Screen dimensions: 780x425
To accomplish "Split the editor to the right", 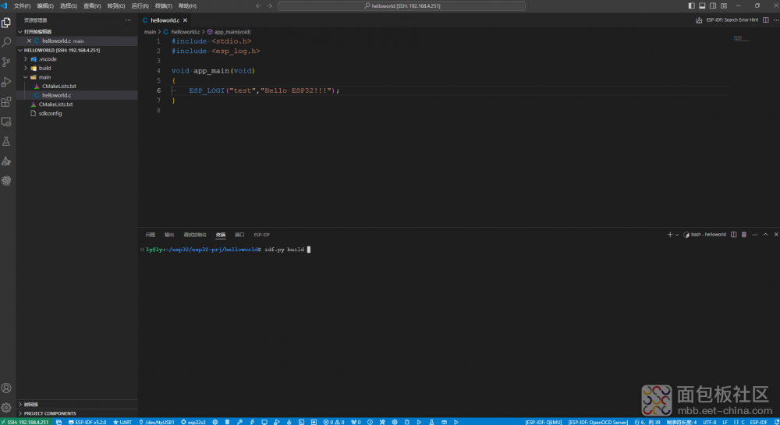I will coord(765,19).
